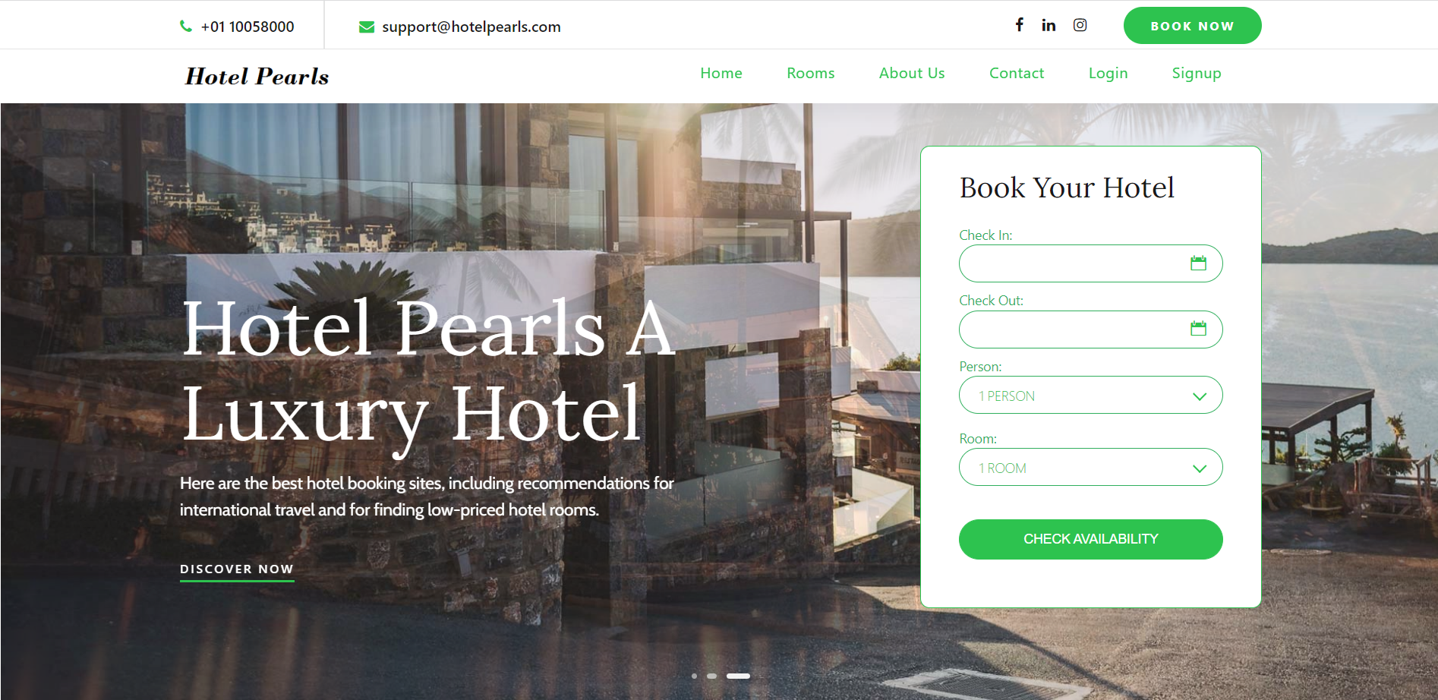Open the Facebook social icon
Screen dimensions: 1438x700
(1020, 25)
